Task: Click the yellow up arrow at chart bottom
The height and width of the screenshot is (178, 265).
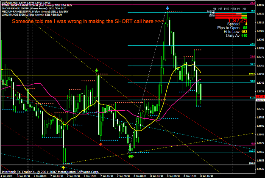Action: [63, 167]
